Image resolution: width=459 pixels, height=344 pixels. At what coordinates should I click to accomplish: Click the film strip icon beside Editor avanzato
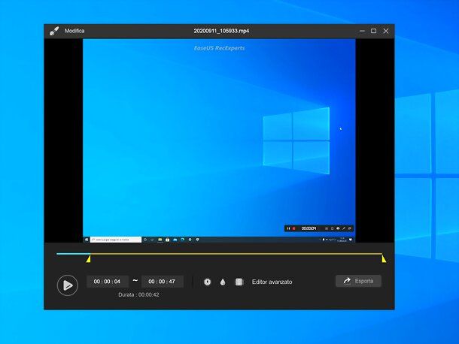[x=239, y=282]
